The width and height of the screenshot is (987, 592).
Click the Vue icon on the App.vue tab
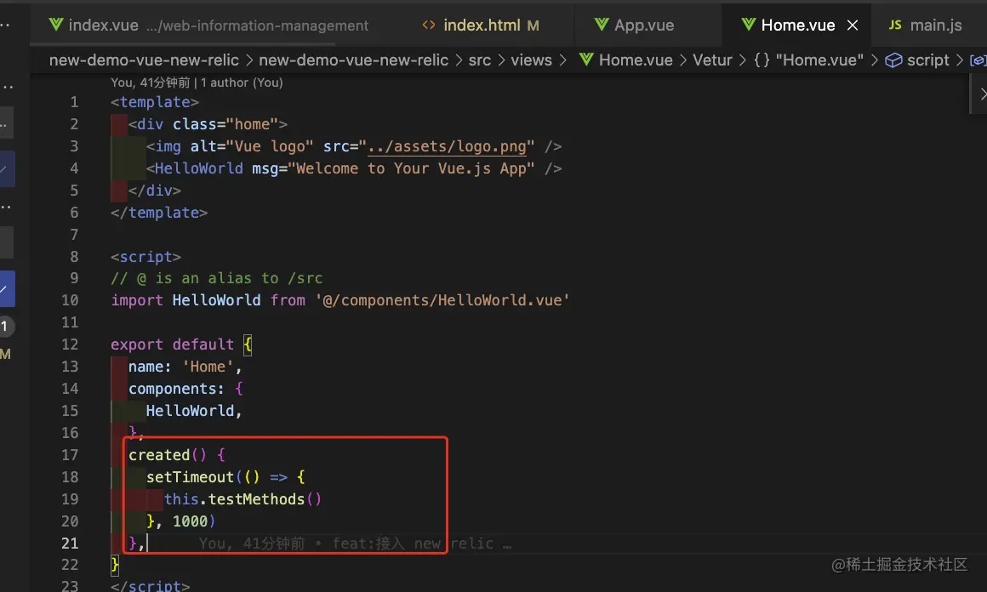click(602, 25)
